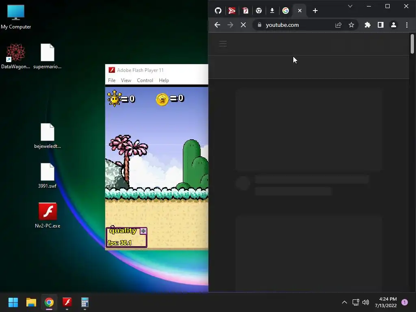This screenshot has height=312, width=416.
Task: Switch to Flash Player in taskbar
Action: [67, 302]
